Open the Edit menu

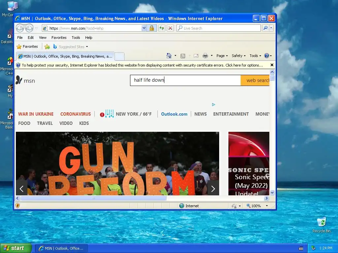tap(31, 38)
